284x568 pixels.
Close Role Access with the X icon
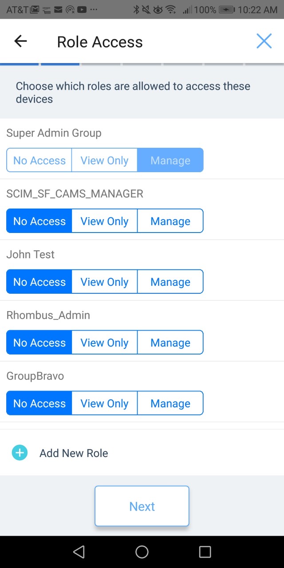[x=264, y=41]
